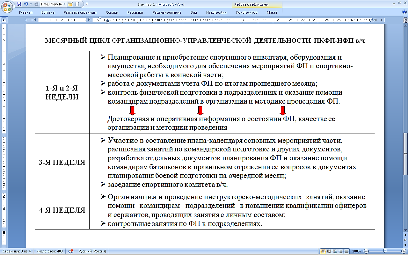Click the table cell 3-Я НЕДЕЛЯ
This screenshot has height=255, width=408.
click(62, 162)
